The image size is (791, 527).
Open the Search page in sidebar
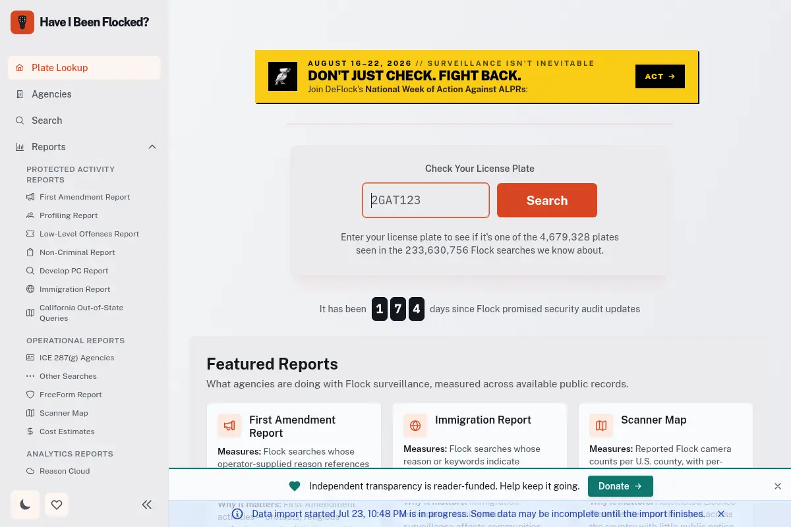(84, 121)
